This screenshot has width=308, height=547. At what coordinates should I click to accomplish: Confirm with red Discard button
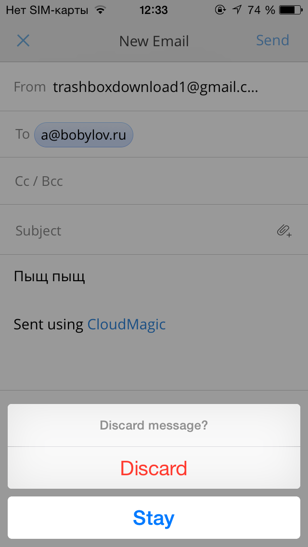tap(154, 468)
